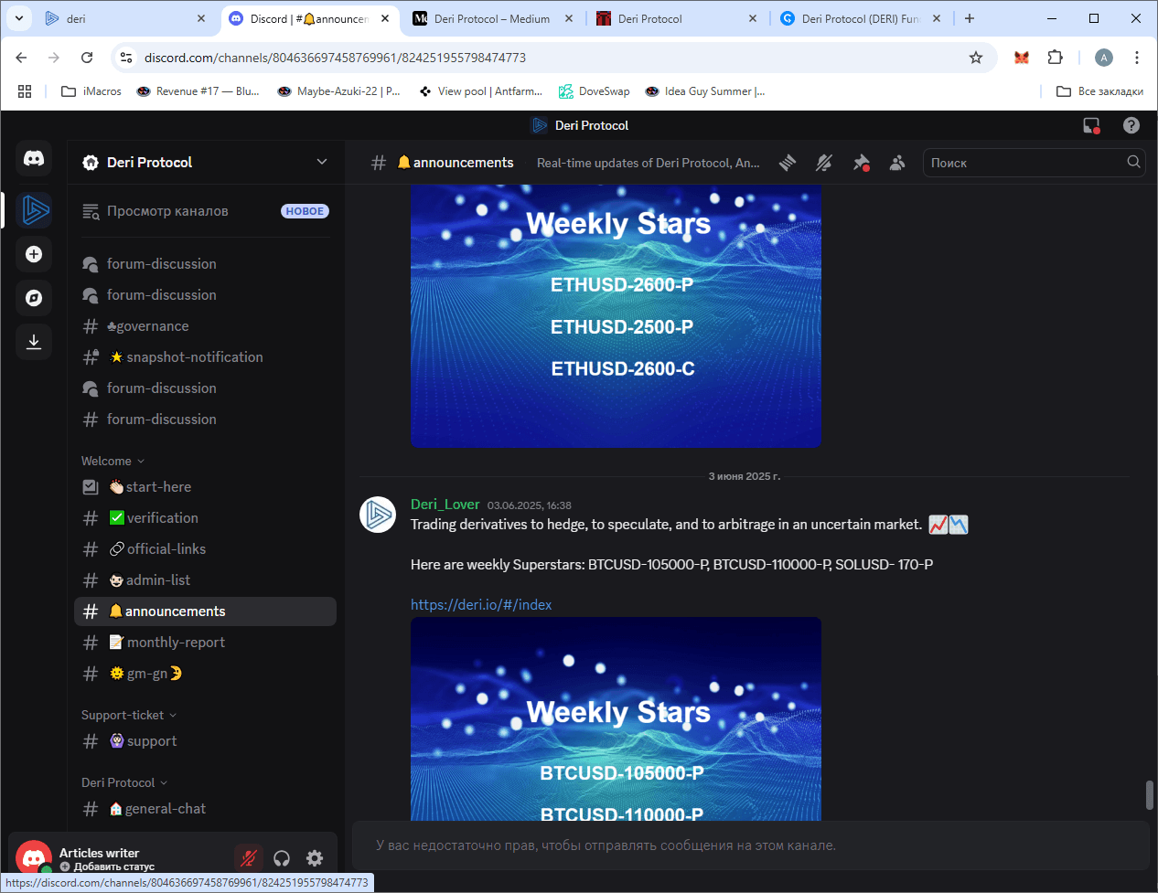Toggle deafen headphones
The width and height of the screenshot is (1158, 893).
point(282,857)
